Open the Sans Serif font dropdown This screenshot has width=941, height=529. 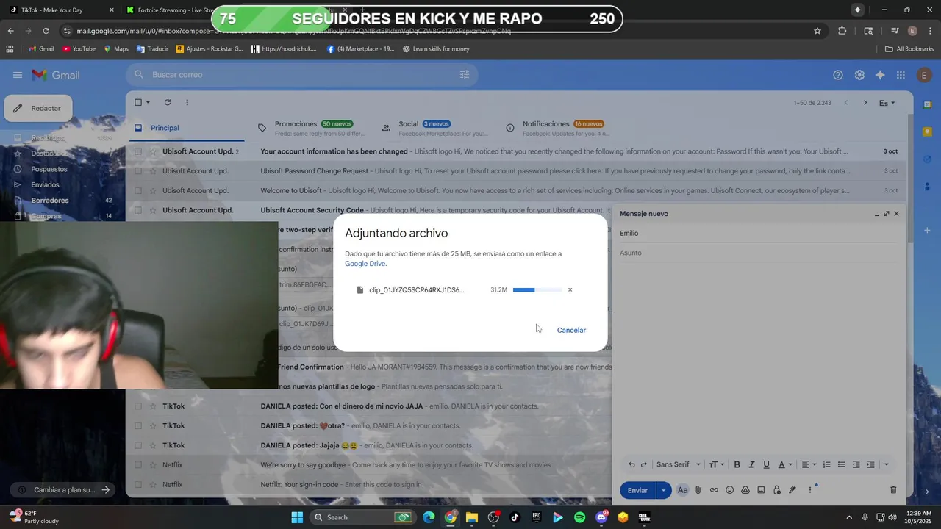[x=679, y=464]
